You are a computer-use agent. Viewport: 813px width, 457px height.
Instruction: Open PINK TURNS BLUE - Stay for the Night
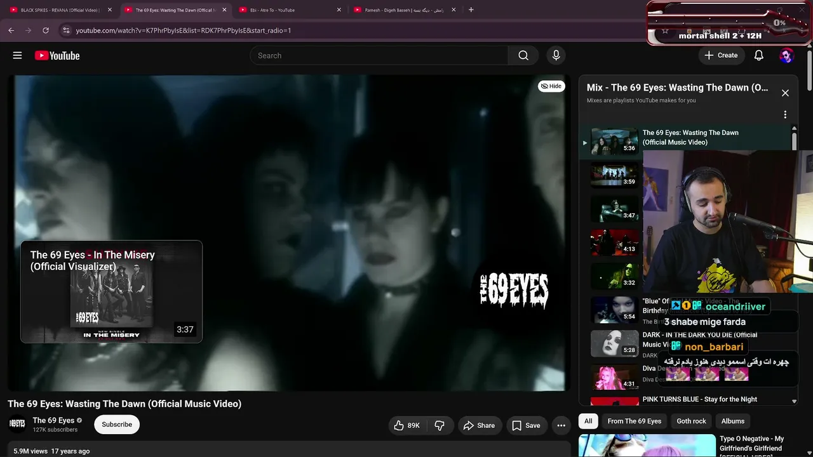point(700,399)
